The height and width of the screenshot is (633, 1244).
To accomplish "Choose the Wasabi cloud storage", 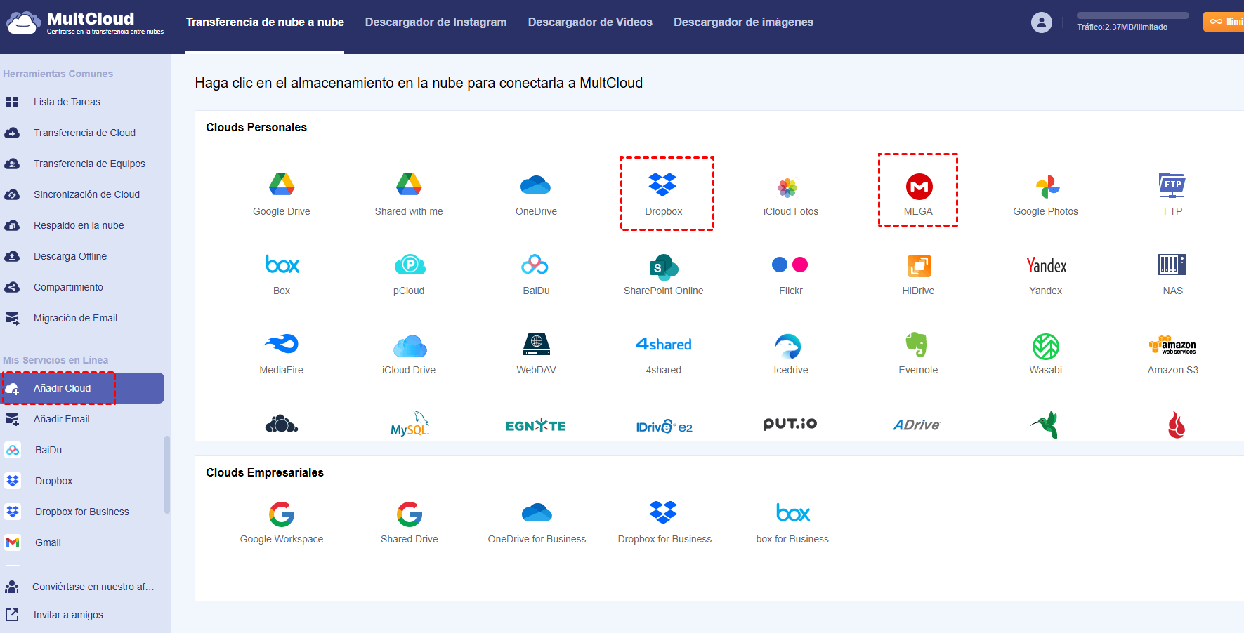I will [1045, 346].
